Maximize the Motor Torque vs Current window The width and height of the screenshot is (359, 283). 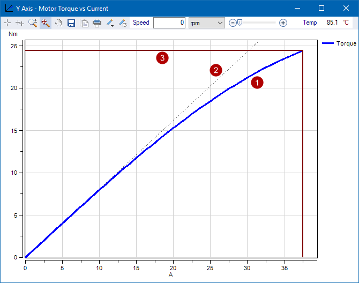point(321,8)
